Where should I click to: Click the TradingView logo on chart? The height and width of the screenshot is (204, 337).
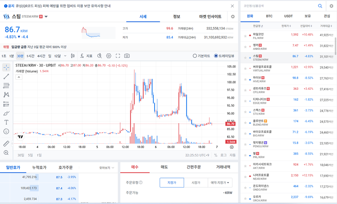pyautogui.click(x=20, y=137)
